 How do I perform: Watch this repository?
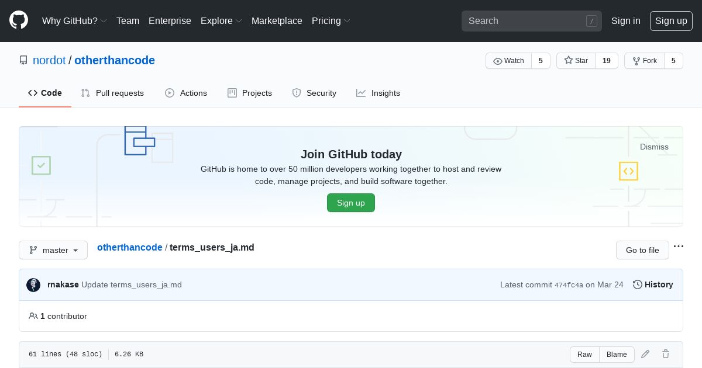508,61
